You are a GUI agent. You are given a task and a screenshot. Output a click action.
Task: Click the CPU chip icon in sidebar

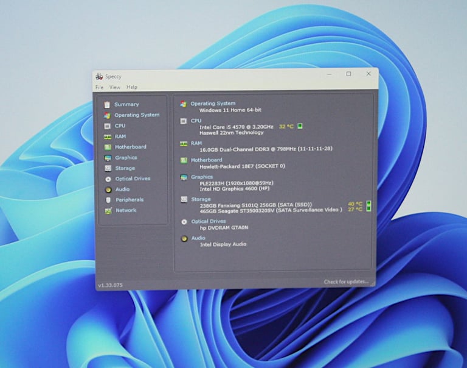pyautogui.click(x=107, y=126)
